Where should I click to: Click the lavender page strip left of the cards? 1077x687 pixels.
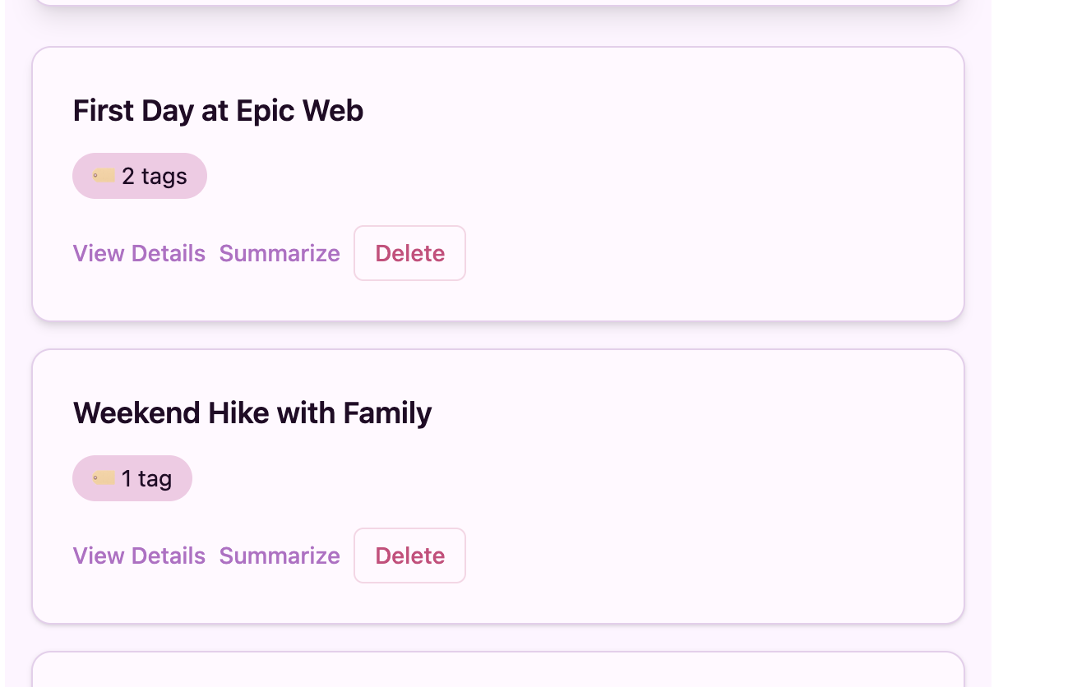pyautogui.click(x=18, y=329)
